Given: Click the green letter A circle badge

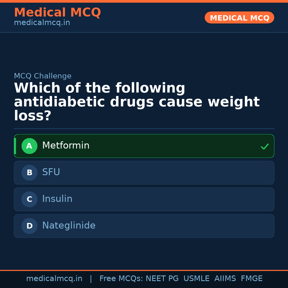Looking at the screenshot, I should 29,146.
